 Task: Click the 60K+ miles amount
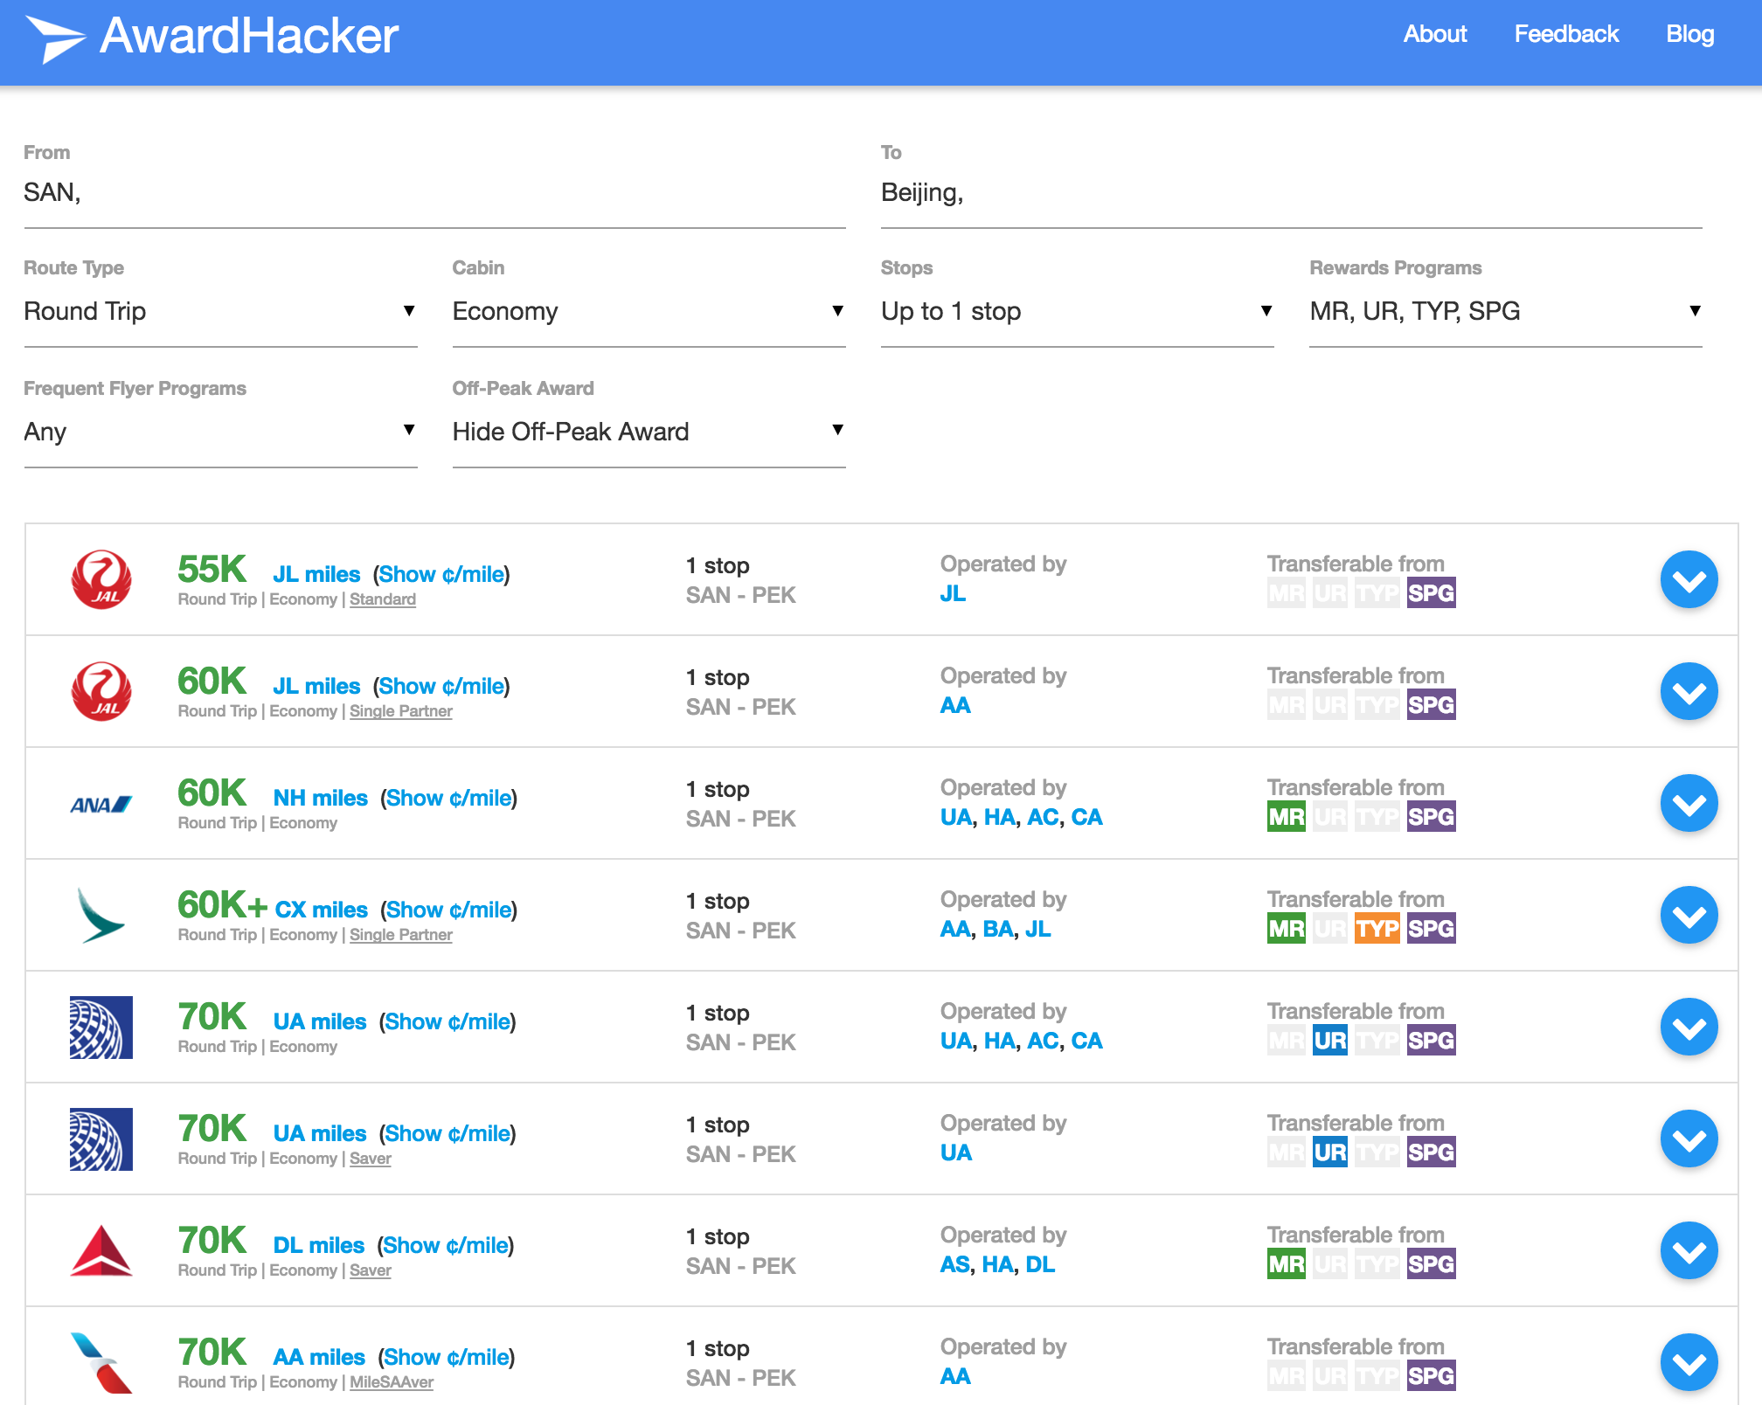(x=222, y=905)
